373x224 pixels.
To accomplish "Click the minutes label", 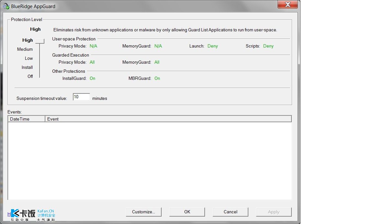I will (x=100, y=98).
